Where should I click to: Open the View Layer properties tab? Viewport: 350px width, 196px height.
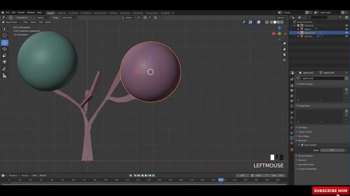point(291,96)
